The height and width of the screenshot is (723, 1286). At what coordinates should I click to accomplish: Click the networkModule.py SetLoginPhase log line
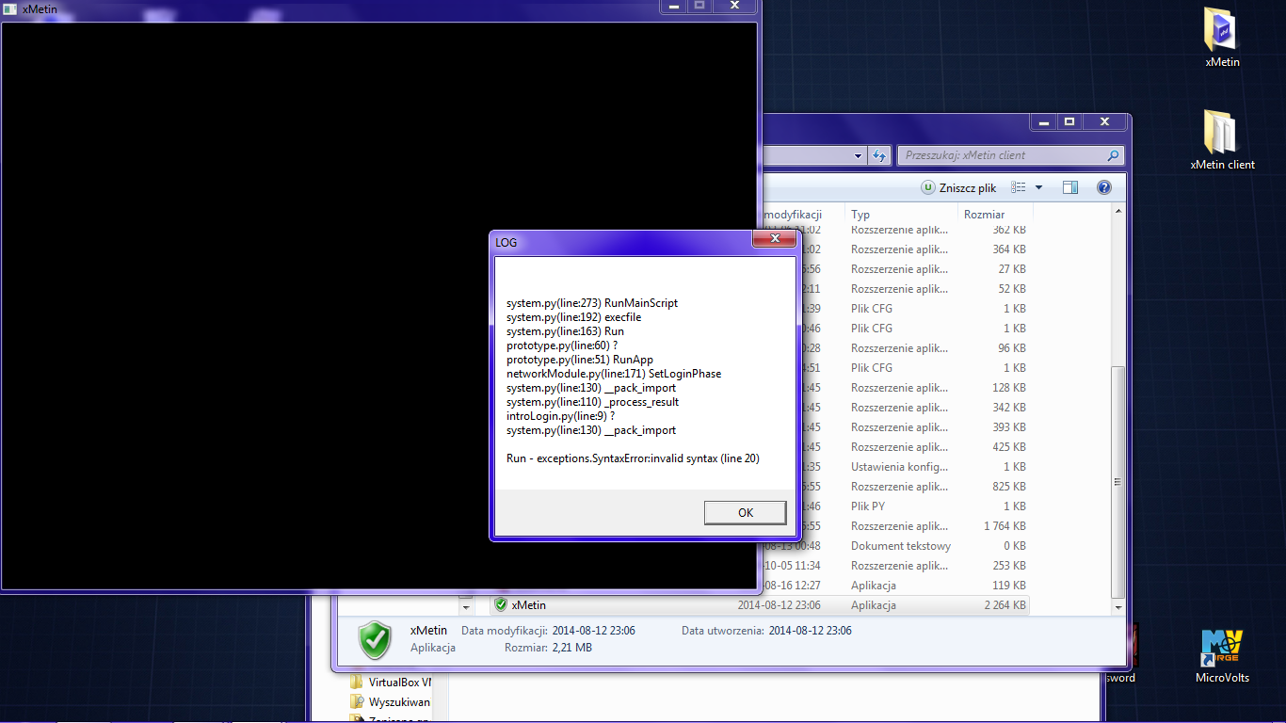614,374
